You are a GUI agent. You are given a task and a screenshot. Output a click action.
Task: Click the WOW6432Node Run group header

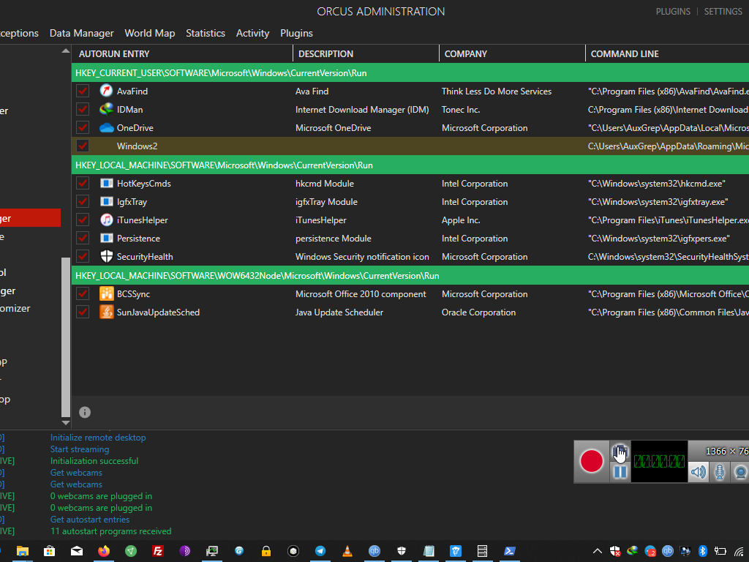coord(410,275)
